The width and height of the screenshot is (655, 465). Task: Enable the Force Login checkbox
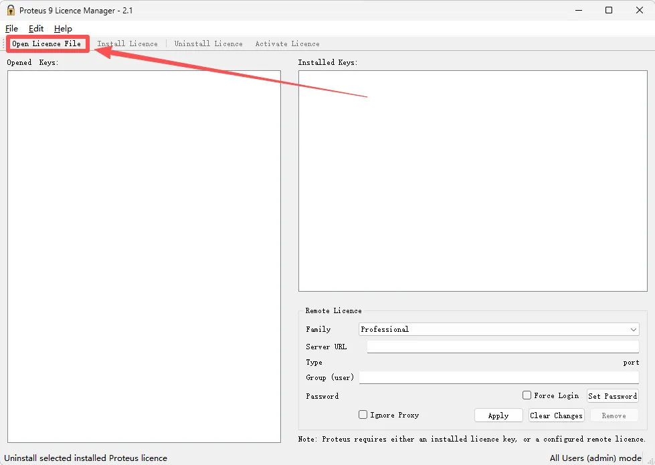527,395
